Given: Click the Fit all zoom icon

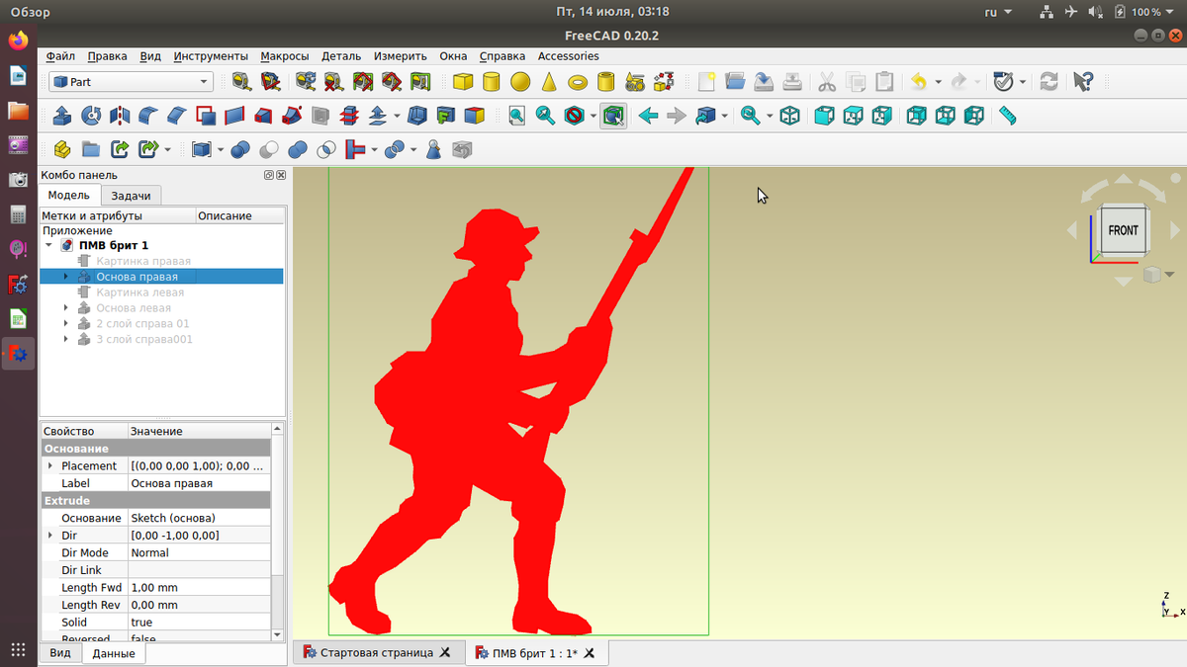Looking at the screenshot, I should (x=516, y=117).
